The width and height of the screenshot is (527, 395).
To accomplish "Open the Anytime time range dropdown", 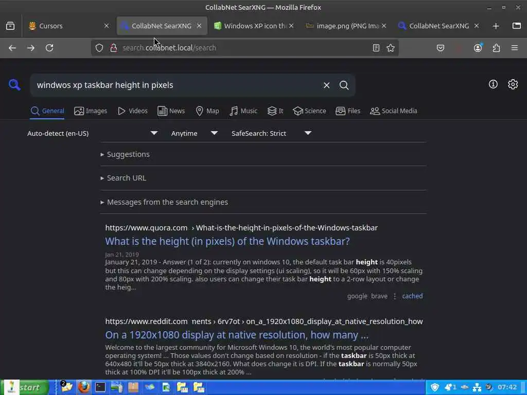I will 194,133.
